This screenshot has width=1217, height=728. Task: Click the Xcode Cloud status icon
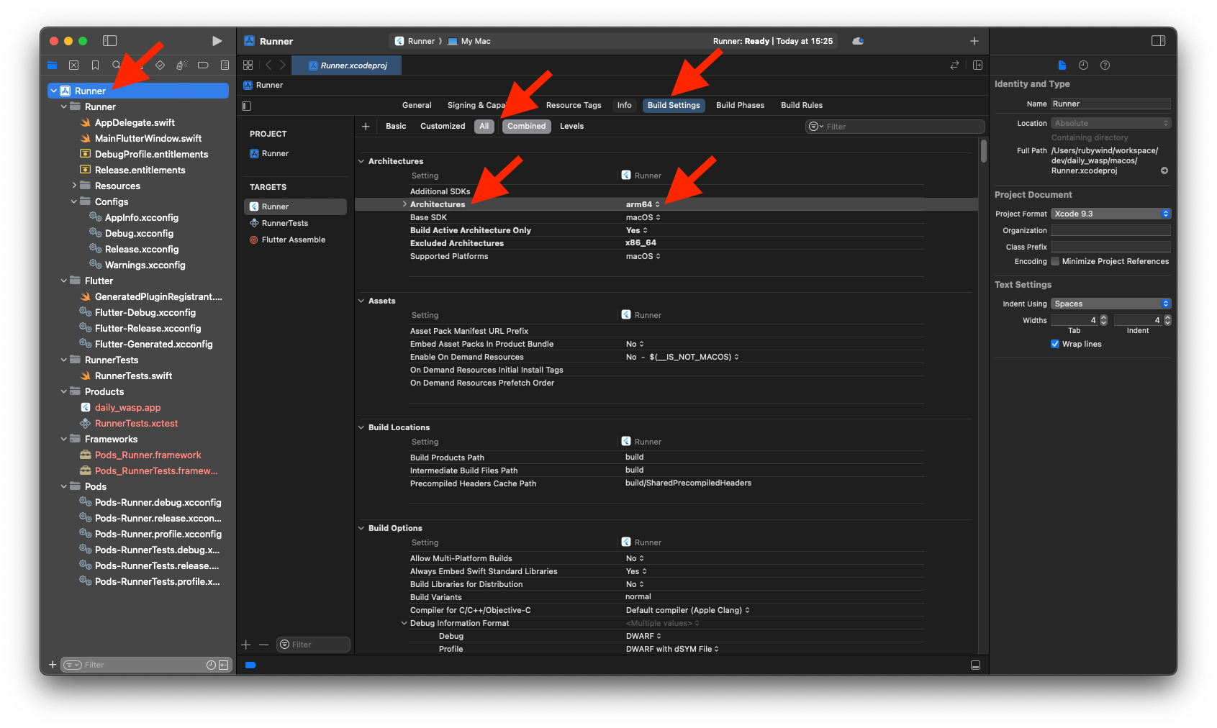point(858,41)
